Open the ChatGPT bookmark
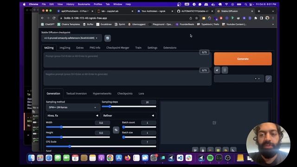 tap(48, 24)
